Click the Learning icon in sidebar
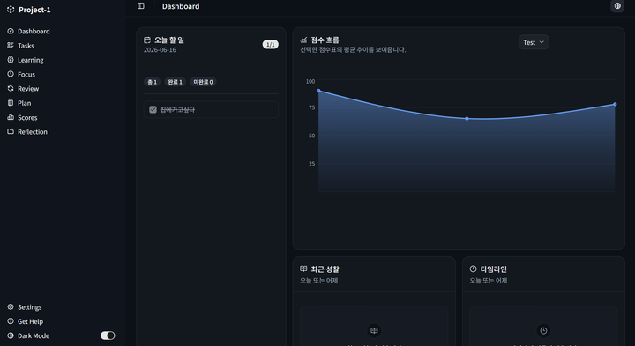 pyautogui.click(x=11, y=60)
